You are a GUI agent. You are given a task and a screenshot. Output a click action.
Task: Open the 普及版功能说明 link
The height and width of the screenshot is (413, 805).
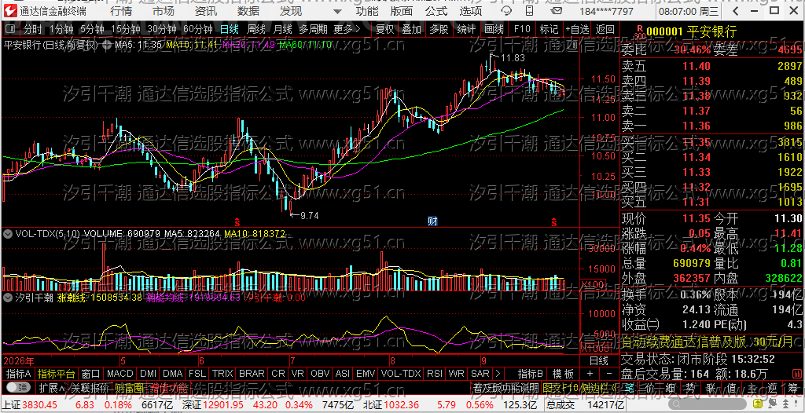tap(505, 387)
